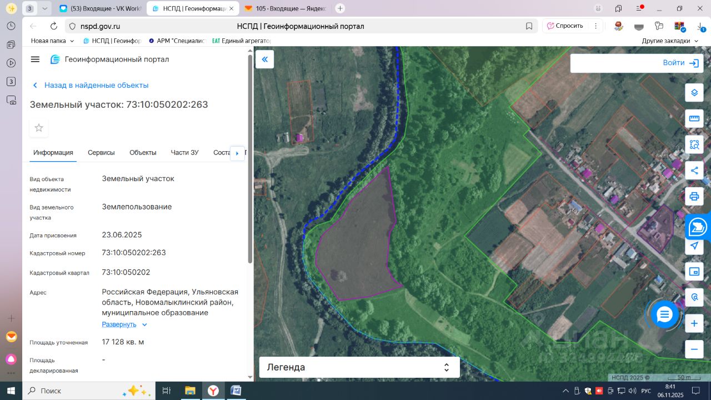Open the Спросить options menu
The width and height of the screenshot is (711, 400).
pyautogui.click(x=595, y=26)
